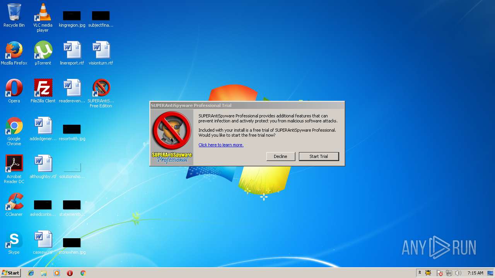The height and width of the screenshot is (278, 495).
Task: Select the Skype desktop shortcut
Action: coord(14,242)
